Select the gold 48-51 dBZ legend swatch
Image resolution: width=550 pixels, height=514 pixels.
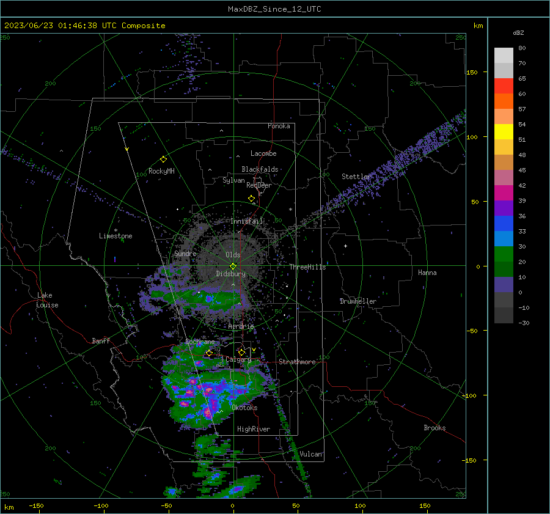pyautogui.click(x=504, y=147)
